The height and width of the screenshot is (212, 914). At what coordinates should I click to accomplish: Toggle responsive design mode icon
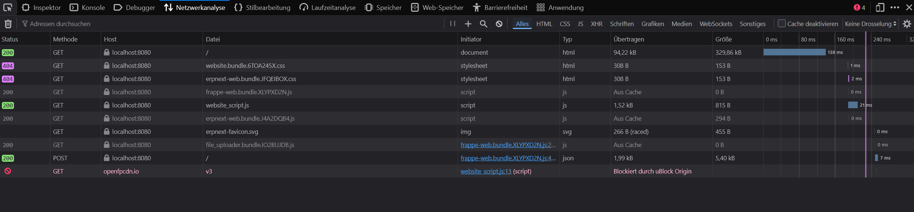[x=880, y=7]
